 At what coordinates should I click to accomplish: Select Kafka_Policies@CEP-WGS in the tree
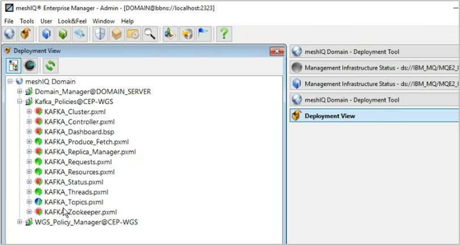pos(74,102)
